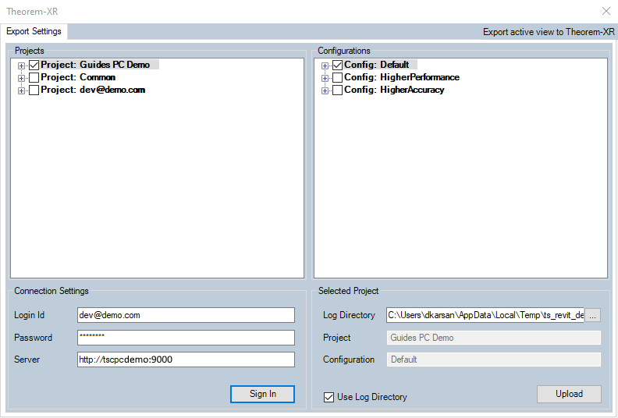The image size is (618, 418).
Task: Focus the Password field
Action: click(186, 338)
